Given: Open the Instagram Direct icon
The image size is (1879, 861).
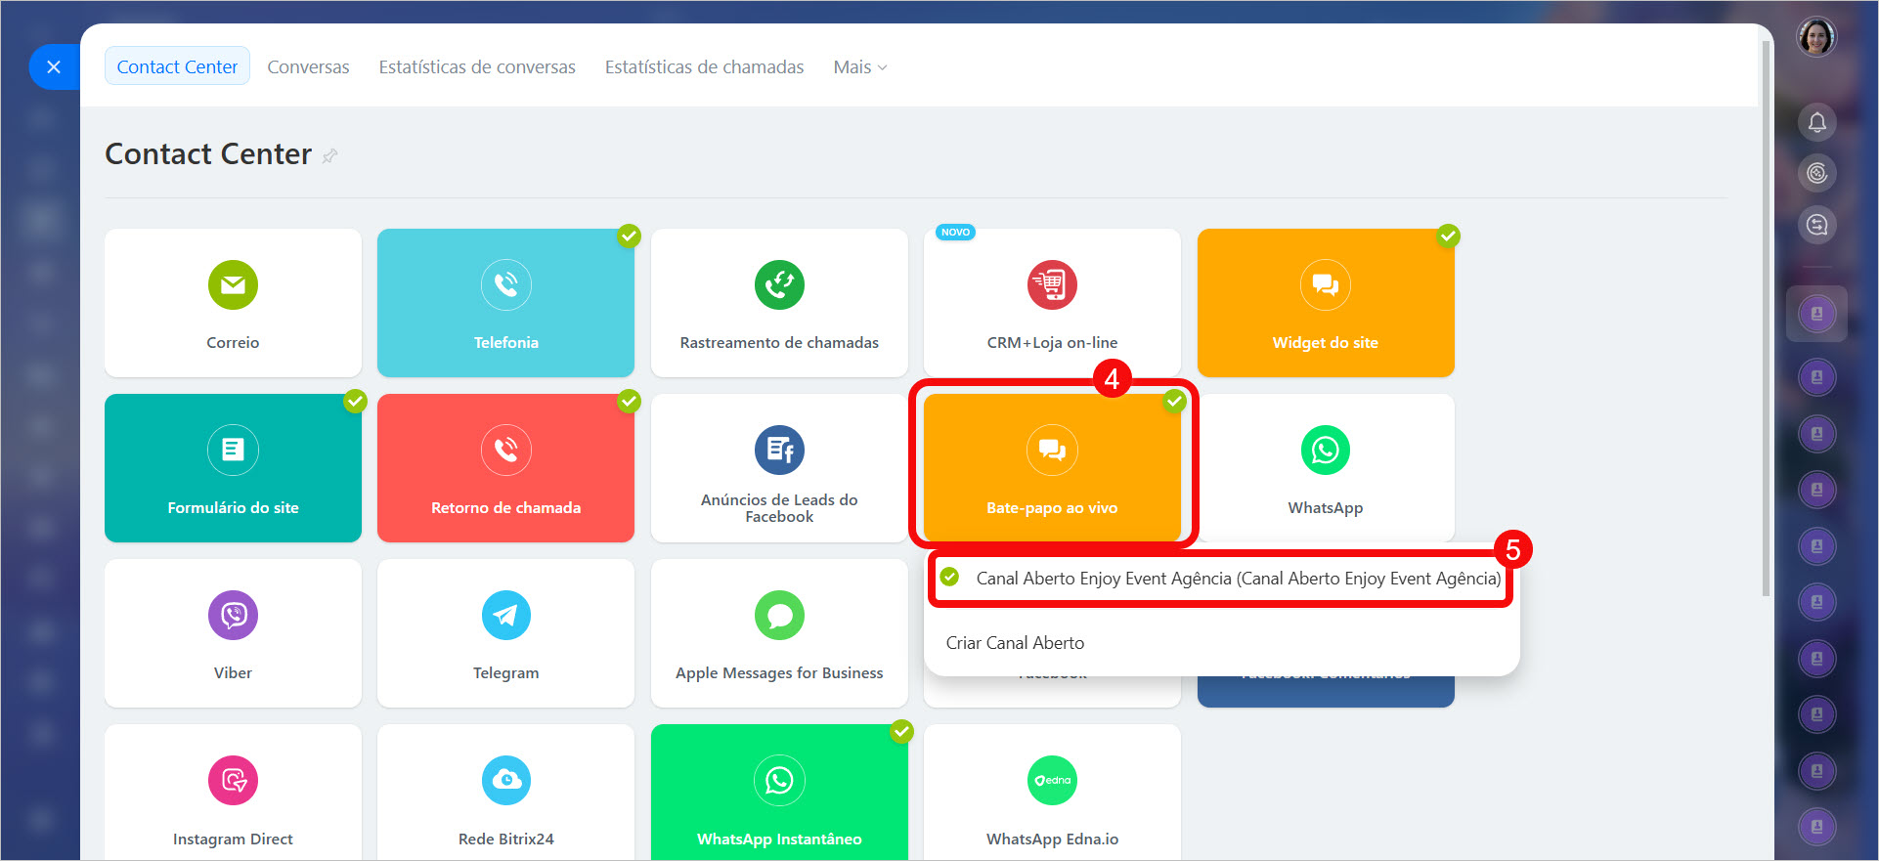Looking at the screenshot, I should pos(233,780).
